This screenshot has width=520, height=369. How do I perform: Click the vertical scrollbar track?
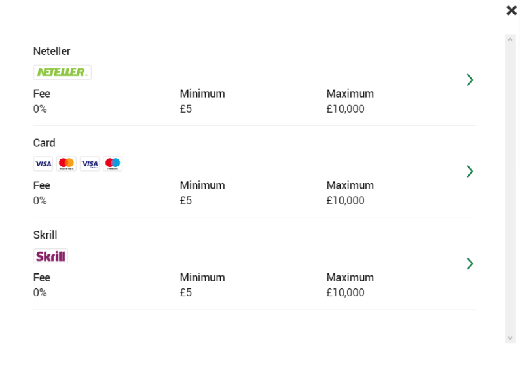510,189
